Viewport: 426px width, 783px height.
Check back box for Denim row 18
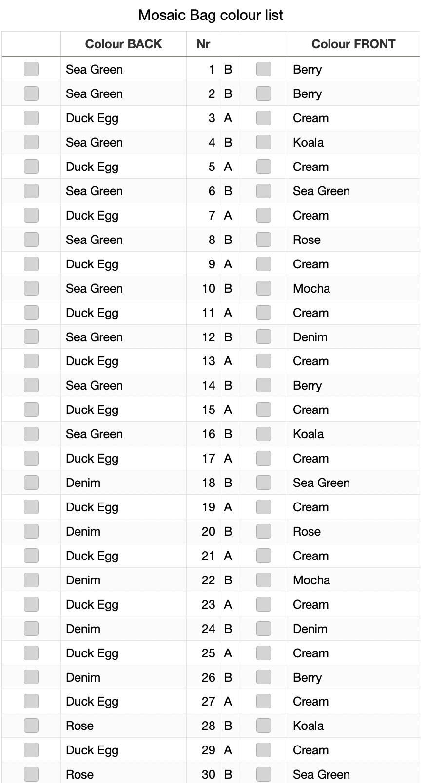31,483
